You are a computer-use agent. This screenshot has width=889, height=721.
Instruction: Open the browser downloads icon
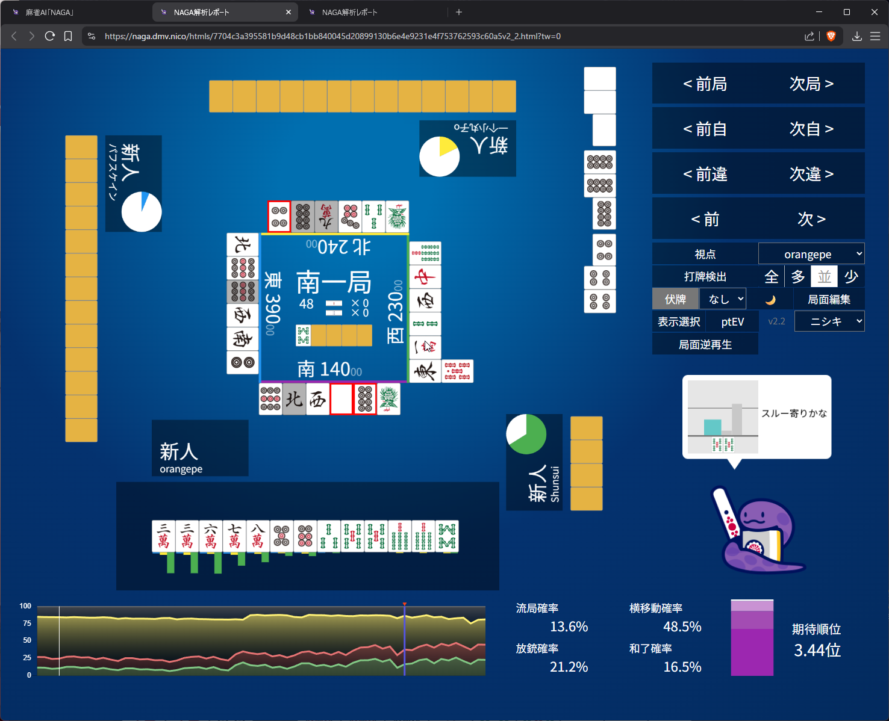coord(856,36)
